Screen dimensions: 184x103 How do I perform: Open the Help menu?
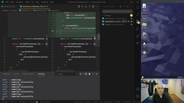[x=52, y=2]
